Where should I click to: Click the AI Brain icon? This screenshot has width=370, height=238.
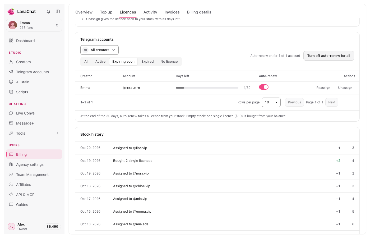click(x=11, y=82)
